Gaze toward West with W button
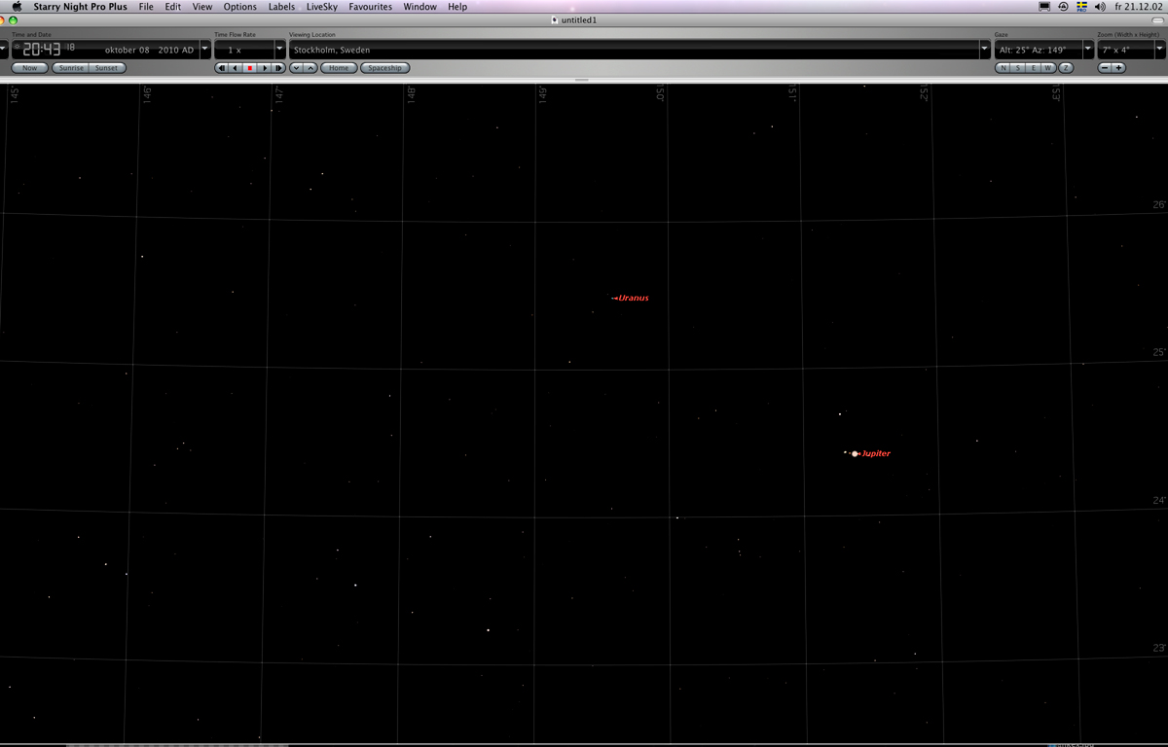The width and height of the screenshot is (1168, 747). pyautogui.click(x=1047, y=68)
